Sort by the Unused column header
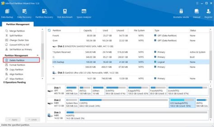 click(120, 30)
